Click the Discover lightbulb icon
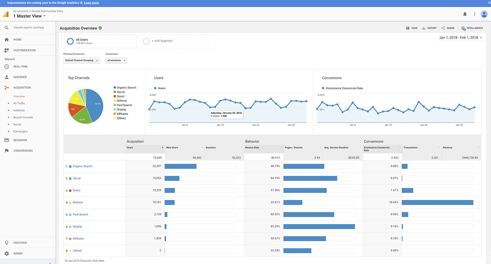The height and width of the screenshot is (264, 491). (7, 243)
